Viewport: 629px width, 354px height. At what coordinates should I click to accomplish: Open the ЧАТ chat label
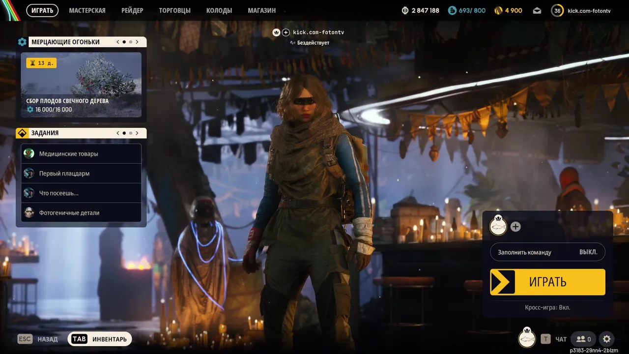pos(561,339)
